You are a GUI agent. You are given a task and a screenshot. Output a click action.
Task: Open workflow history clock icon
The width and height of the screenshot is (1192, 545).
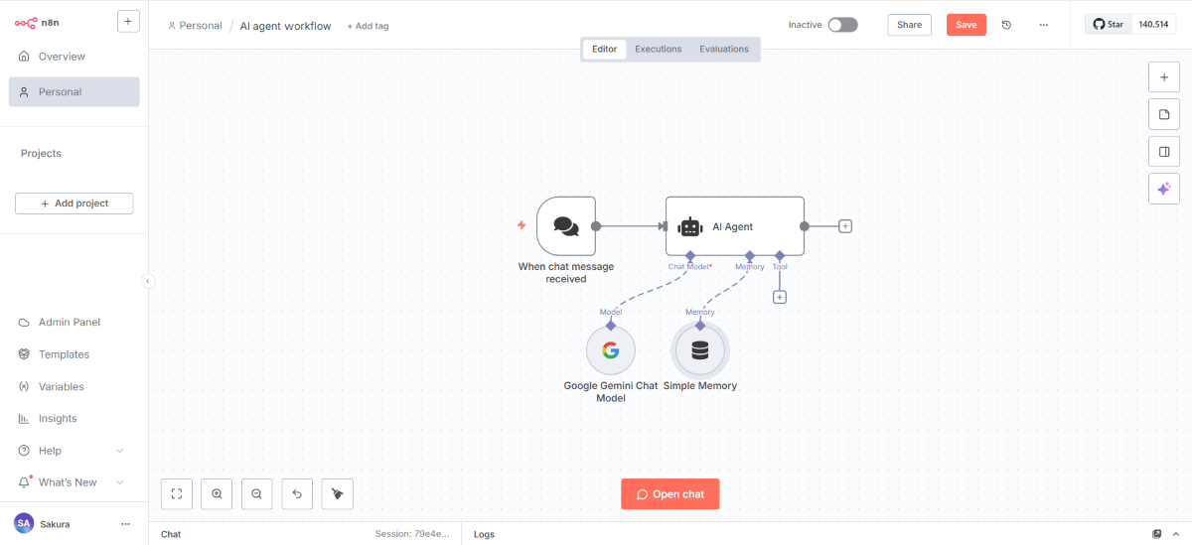pos(1006,25)
